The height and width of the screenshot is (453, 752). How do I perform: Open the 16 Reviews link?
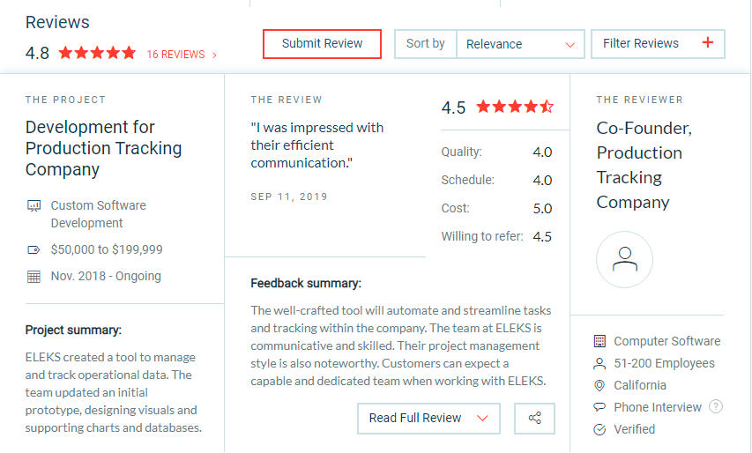coord(181,55)
